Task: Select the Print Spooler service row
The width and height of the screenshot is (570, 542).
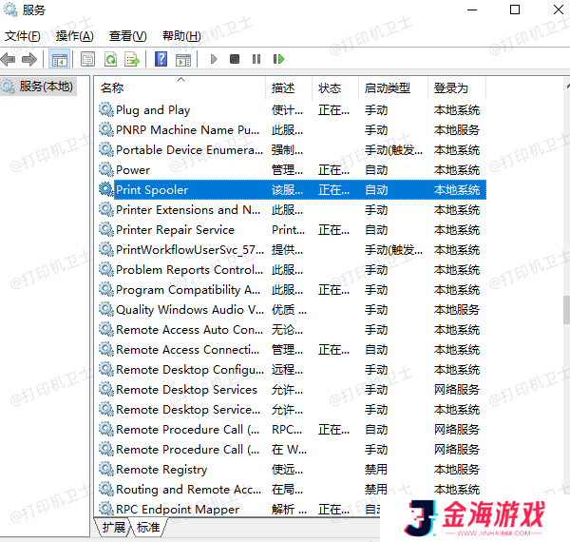Action: coord(293,189)
